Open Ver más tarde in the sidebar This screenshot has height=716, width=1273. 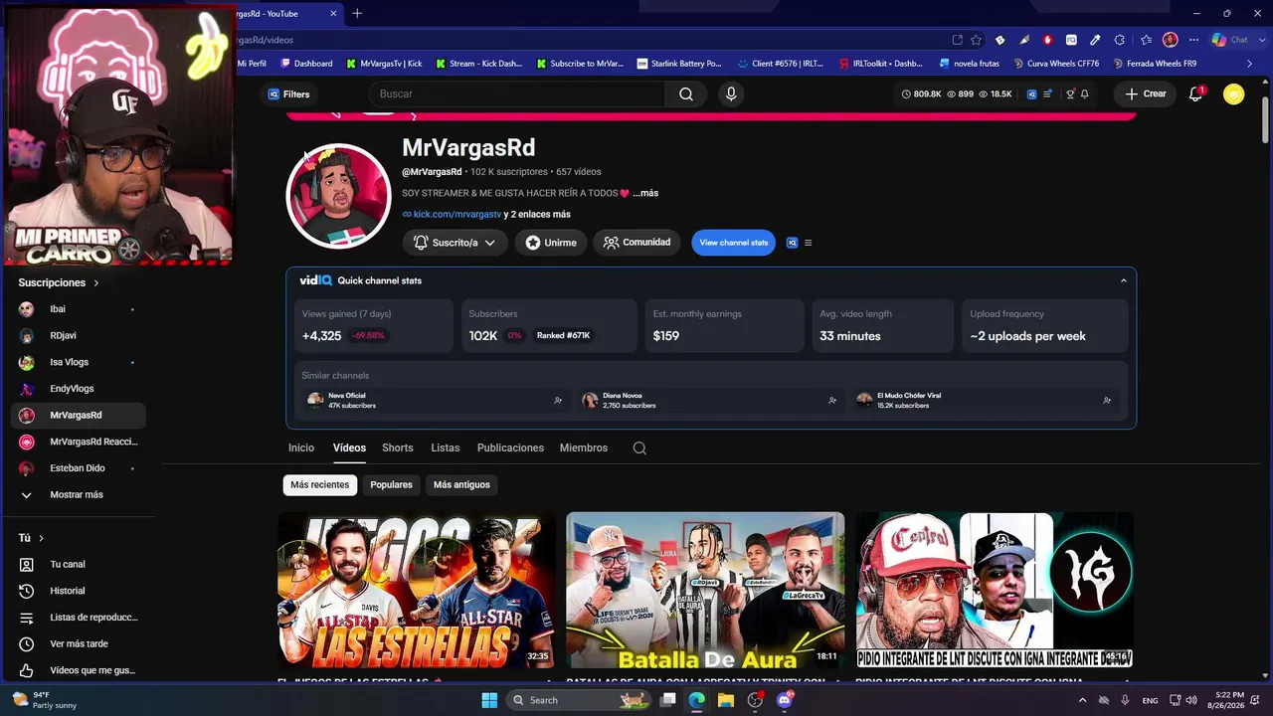[x=78, y=643]
